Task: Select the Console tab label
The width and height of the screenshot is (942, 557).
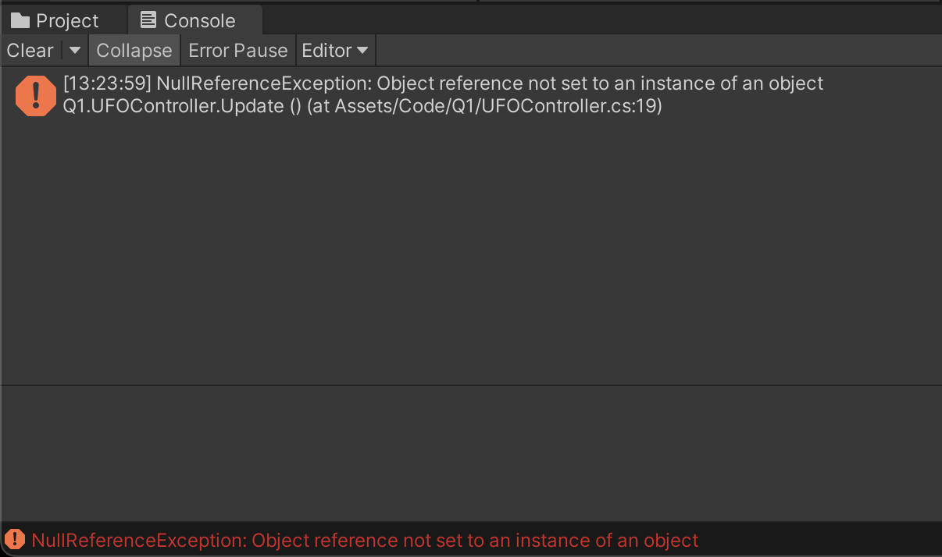Action: (x=199, y=20)
